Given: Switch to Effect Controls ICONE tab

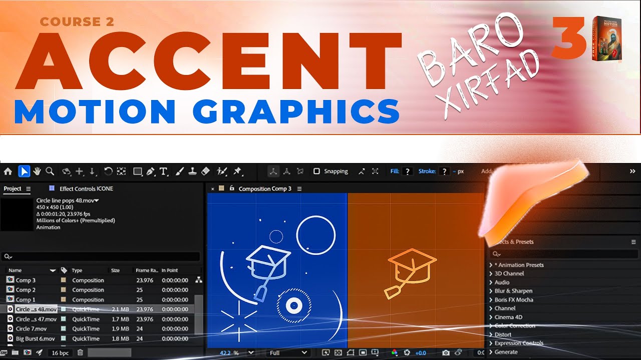Looking at the screenshot, I should point(86,188).
